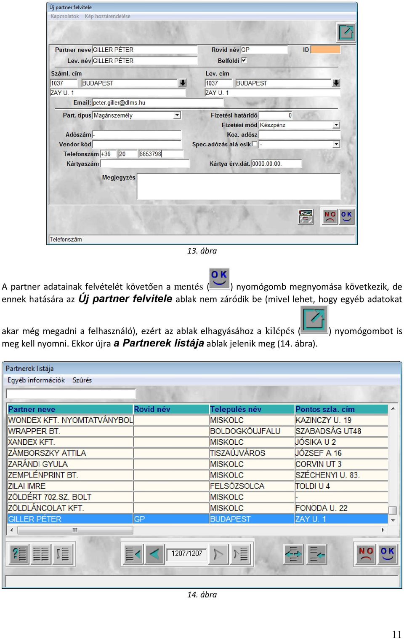This screenshot has width=404, height=639.
Task: Select the ZÁMBORSZKY ATTILA row
Action: pos(197,453)
